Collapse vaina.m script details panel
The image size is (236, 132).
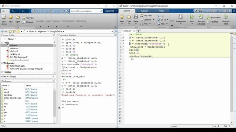[x=53, y=77]
